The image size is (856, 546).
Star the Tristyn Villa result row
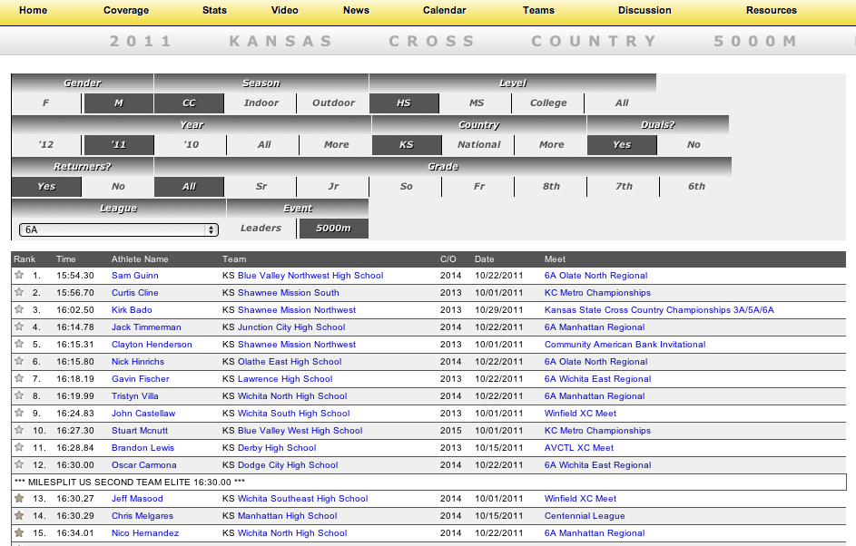19,395
